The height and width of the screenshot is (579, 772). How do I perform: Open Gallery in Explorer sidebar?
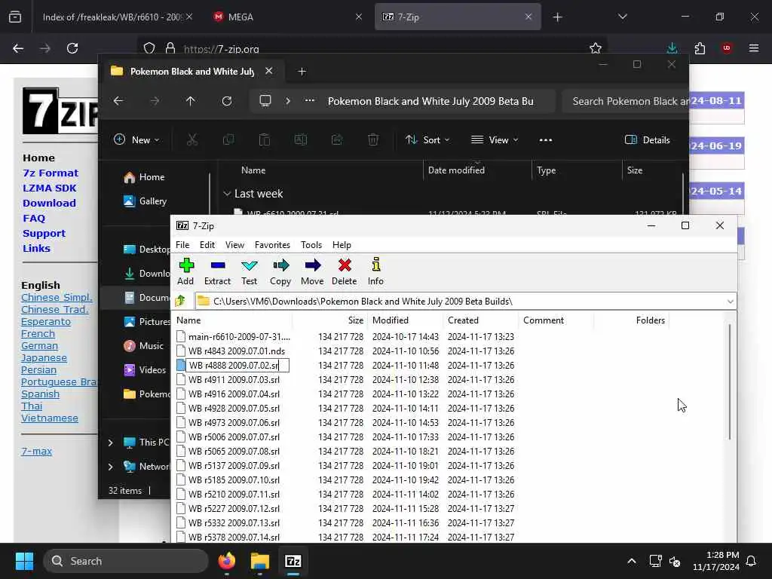click(146, 201)
